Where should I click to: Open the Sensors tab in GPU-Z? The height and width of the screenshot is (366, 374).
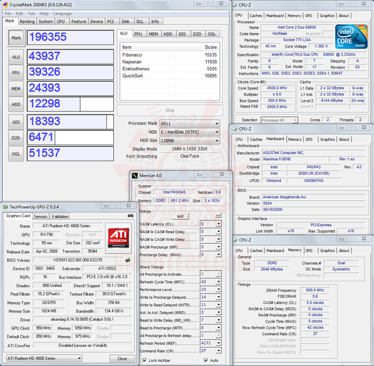[x=40, y=216]
